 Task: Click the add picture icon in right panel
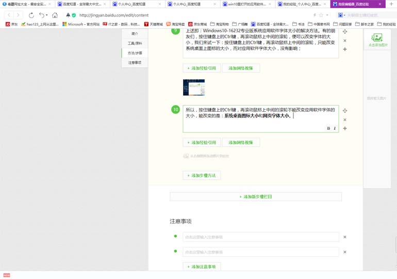click(377, 38)
